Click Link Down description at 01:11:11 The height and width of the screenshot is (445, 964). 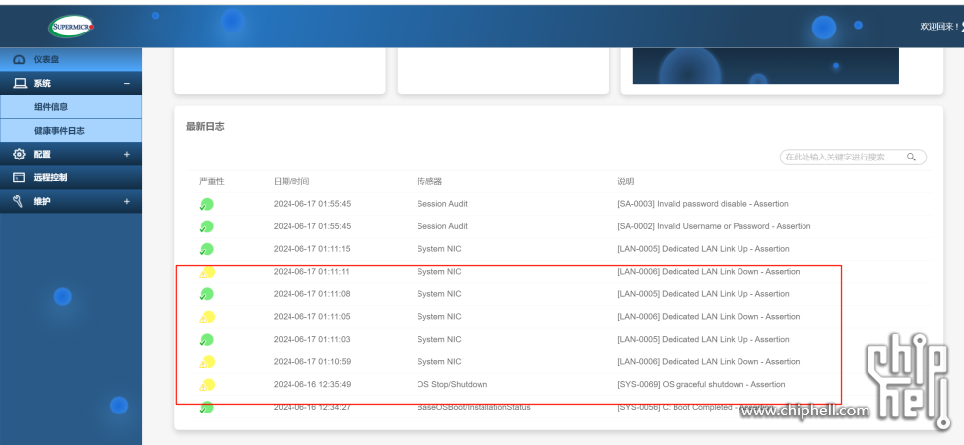click(708, 271)
